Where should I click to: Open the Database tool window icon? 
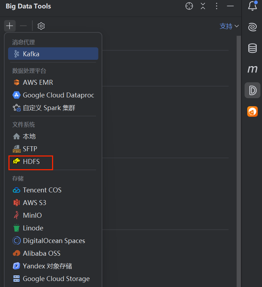252,48
